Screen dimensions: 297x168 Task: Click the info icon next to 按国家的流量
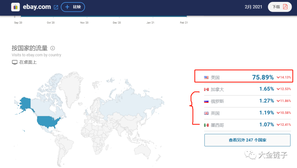[x=53, y=48]
